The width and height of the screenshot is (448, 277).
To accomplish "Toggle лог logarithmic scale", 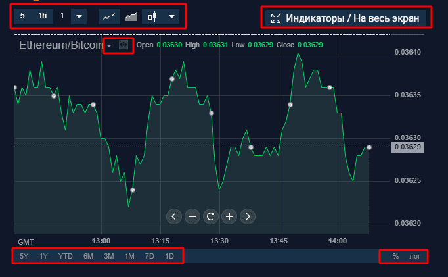I will point(415,256).
